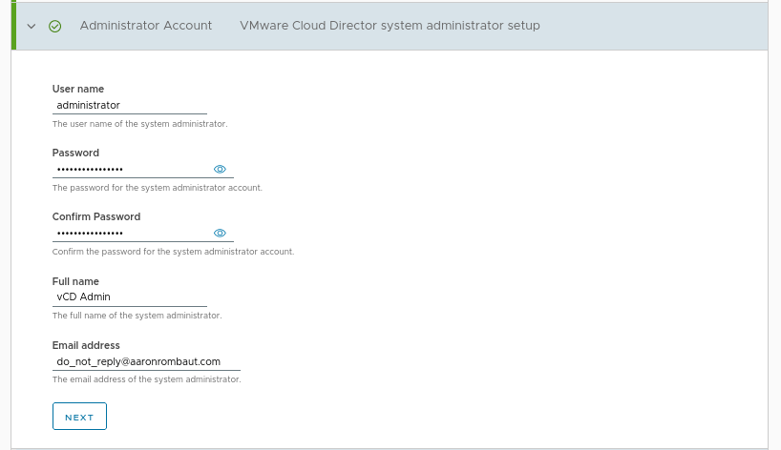Click helper text below User name field
The width and height of the screenshot is (781, 450).
[139, 124]
